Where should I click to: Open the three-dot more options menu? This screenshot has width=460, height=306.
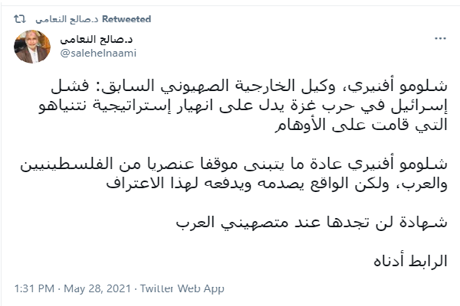438,38
